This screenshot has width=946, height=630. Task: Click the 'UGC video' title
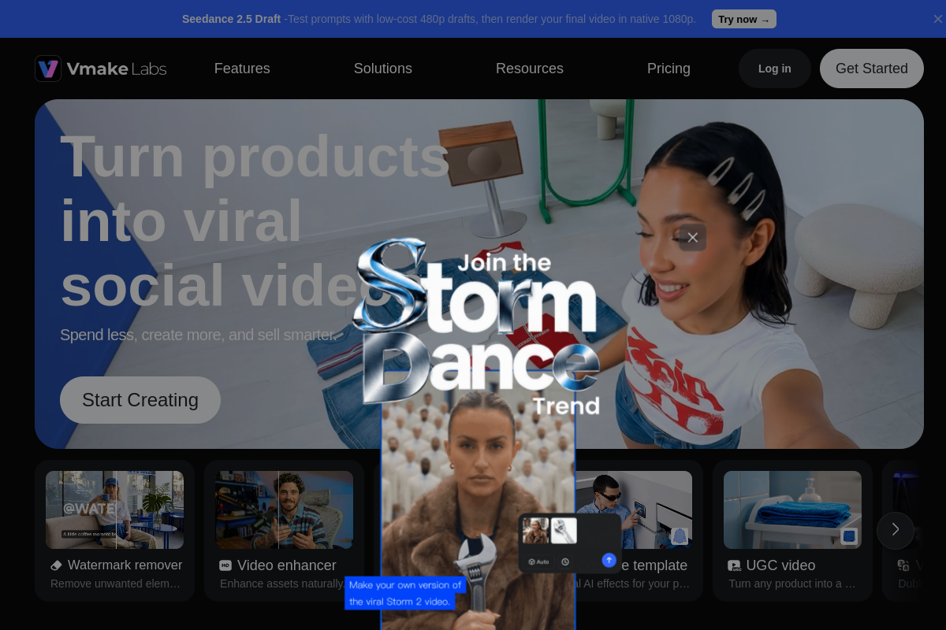pos(780,565)
